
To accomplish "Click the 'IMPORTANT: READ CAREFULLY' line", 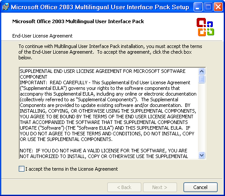I will point(105,83).
